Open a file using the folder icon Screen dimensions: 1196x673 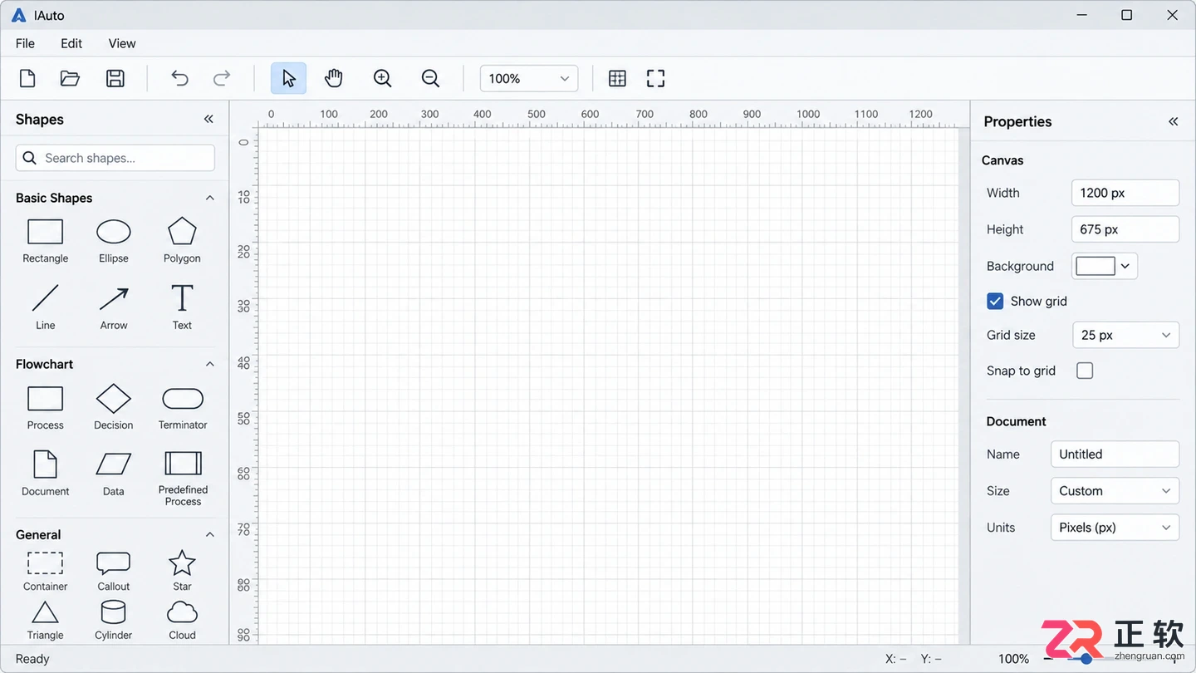tap(71, 78)
